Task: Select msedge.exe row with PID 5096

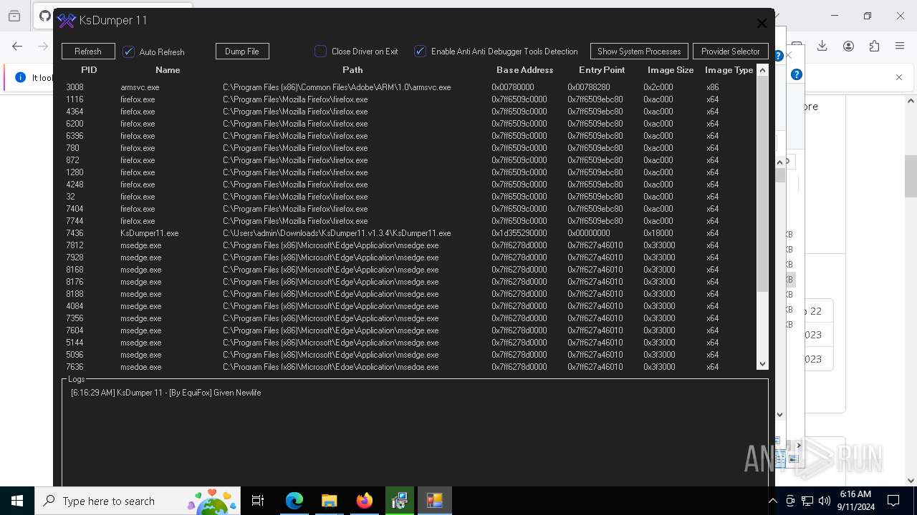Action: click(408, 355)
